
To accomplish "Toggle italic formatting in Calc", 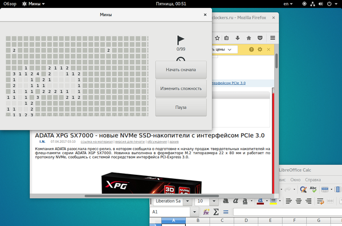I will click(x=235, y=201).
